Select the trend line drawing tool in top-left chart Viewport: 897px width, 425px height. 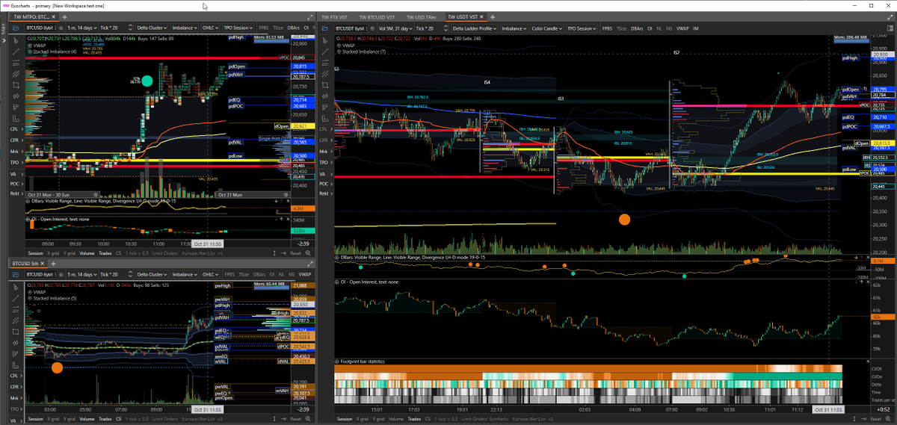click(x=16, y=52)
